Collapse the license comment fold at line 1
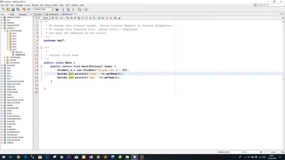The image size is (285, 160). point(41,22)
